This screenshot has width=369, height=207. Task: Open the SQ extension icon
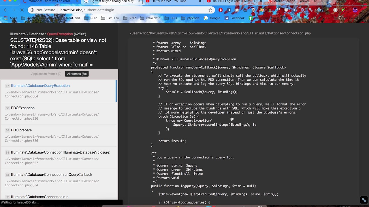(x=262, y=10)
